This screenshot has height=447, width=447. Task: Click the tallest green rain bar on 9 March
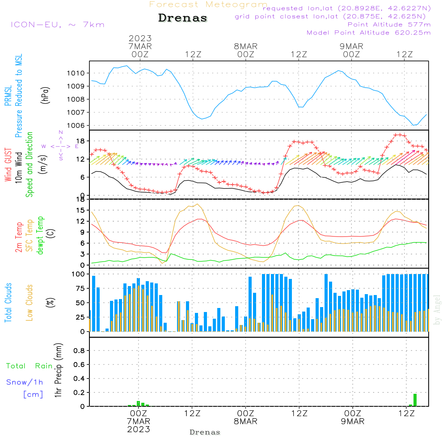coord(415,400)
